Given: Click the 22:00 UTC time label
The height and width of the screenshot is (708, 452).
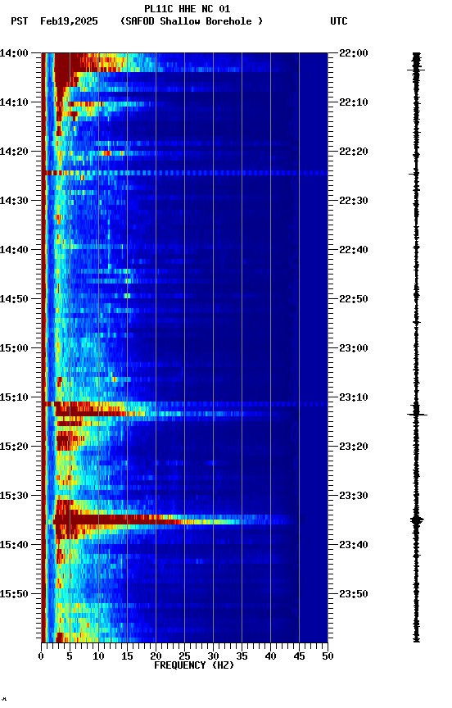Looking at the screenshot, I should coord(354,53).
